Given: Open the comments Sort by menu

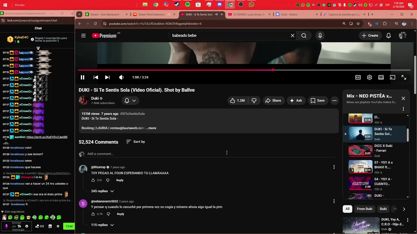Looking at the screenshot, I should point(136,142).
